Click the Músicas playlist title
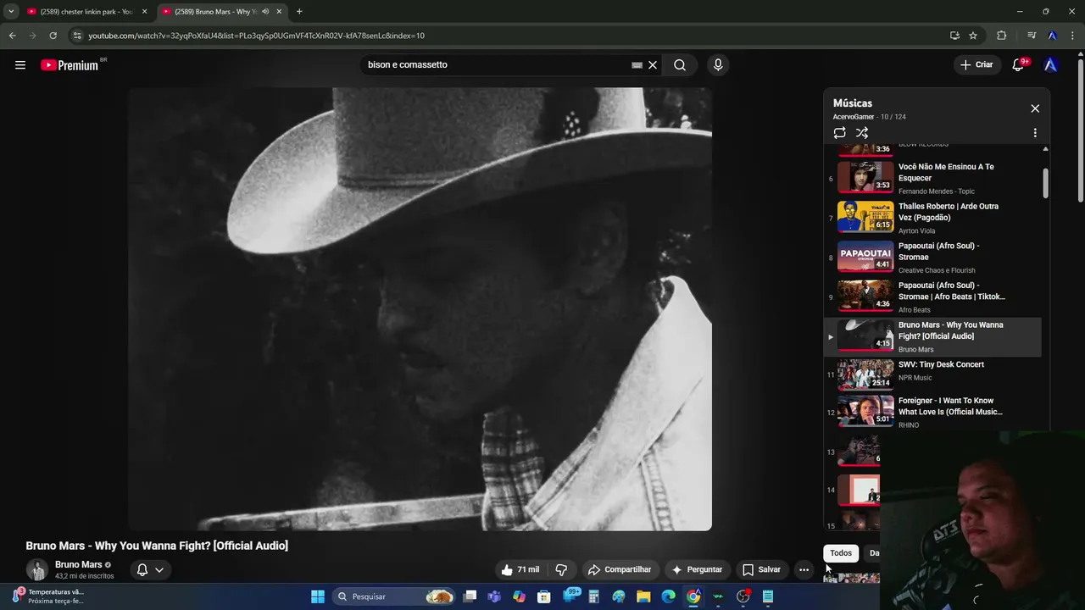Screen dimensions: 1085x610 [x=852, y=103]
